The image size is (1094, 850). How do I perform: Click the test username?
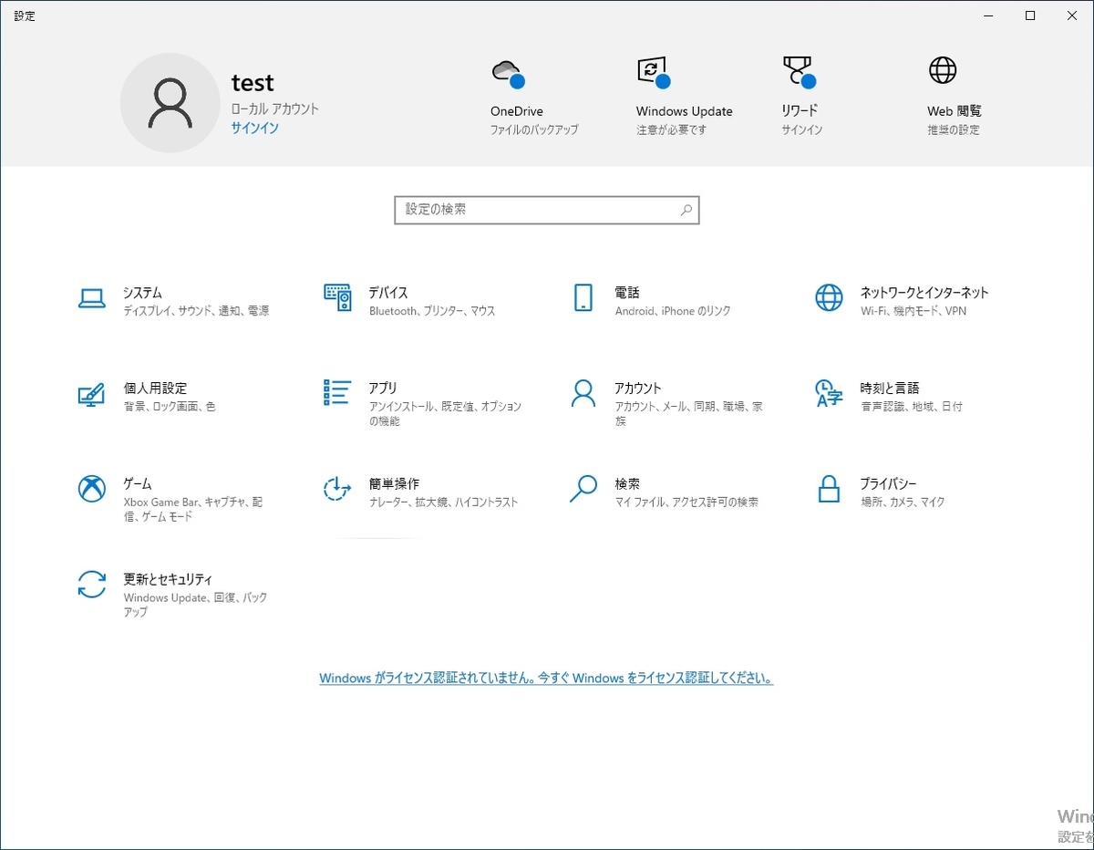click(253, 83)
